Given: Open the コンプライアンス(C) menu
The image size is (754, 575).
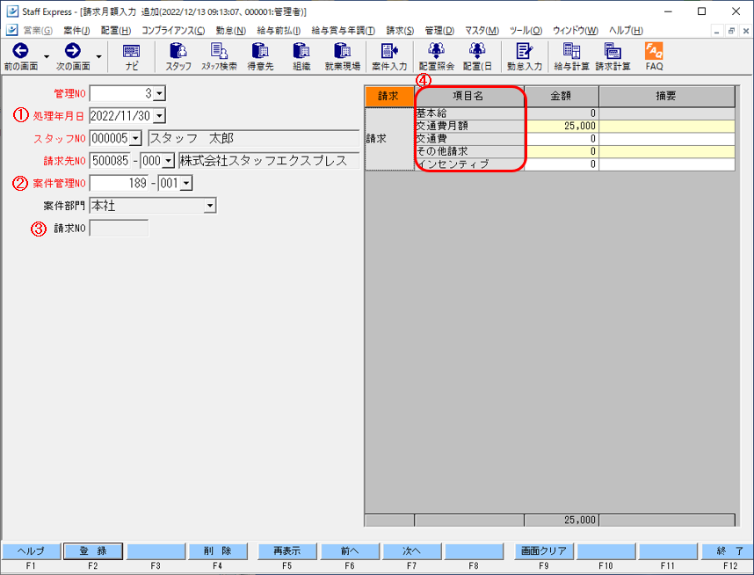Looking at the screenshot, I should coord(173,30).
